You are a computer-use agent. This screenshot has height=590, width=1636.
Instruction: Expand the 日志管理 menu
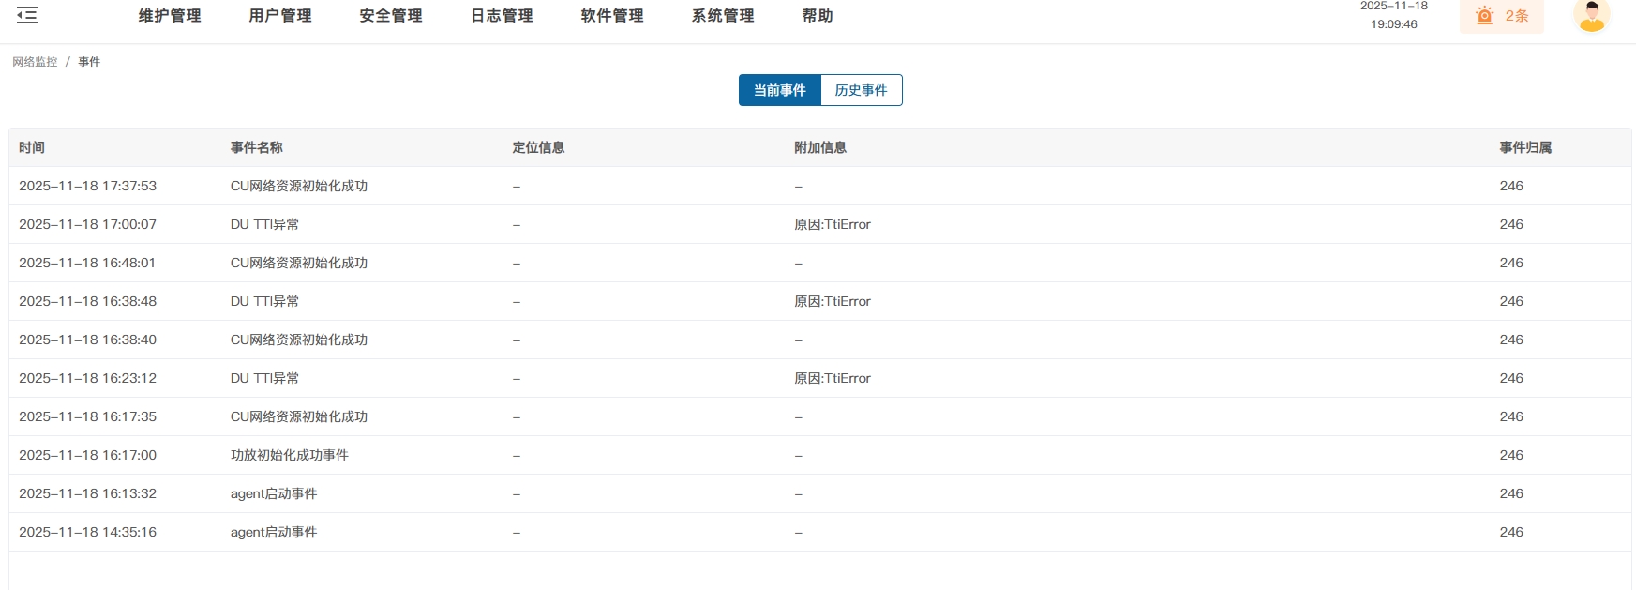(x=502, y=16)
